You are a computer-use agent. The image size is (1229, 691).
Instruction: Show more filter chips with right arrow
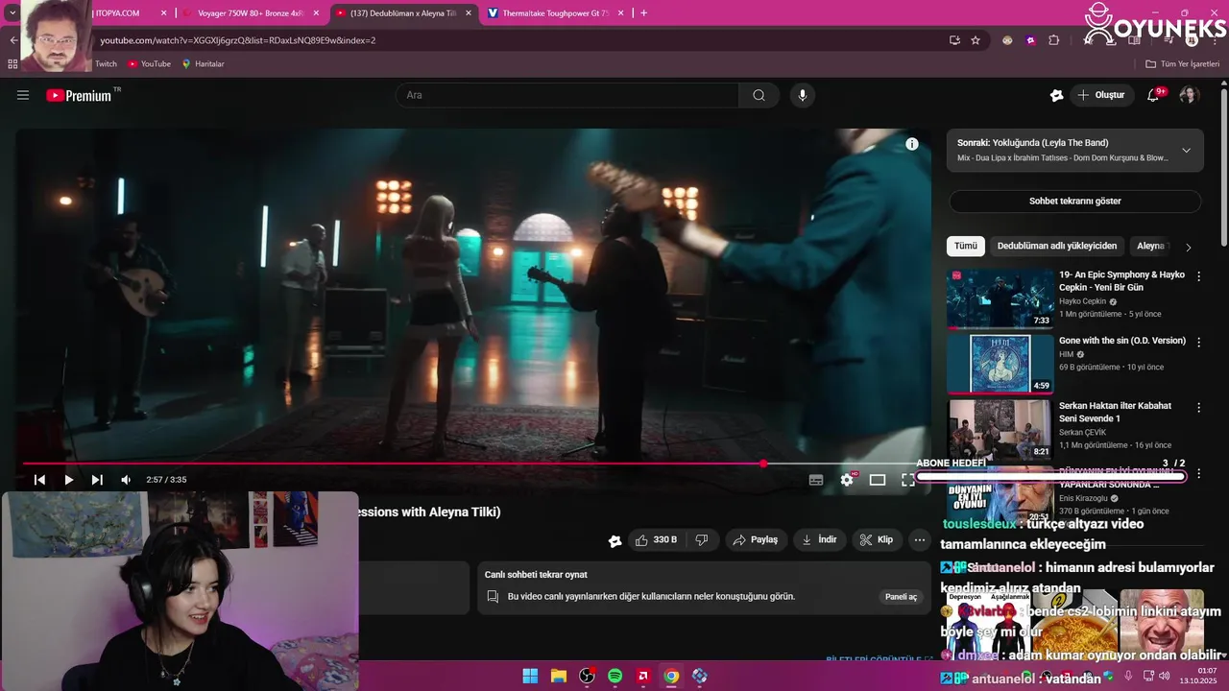coord(1188,247)
